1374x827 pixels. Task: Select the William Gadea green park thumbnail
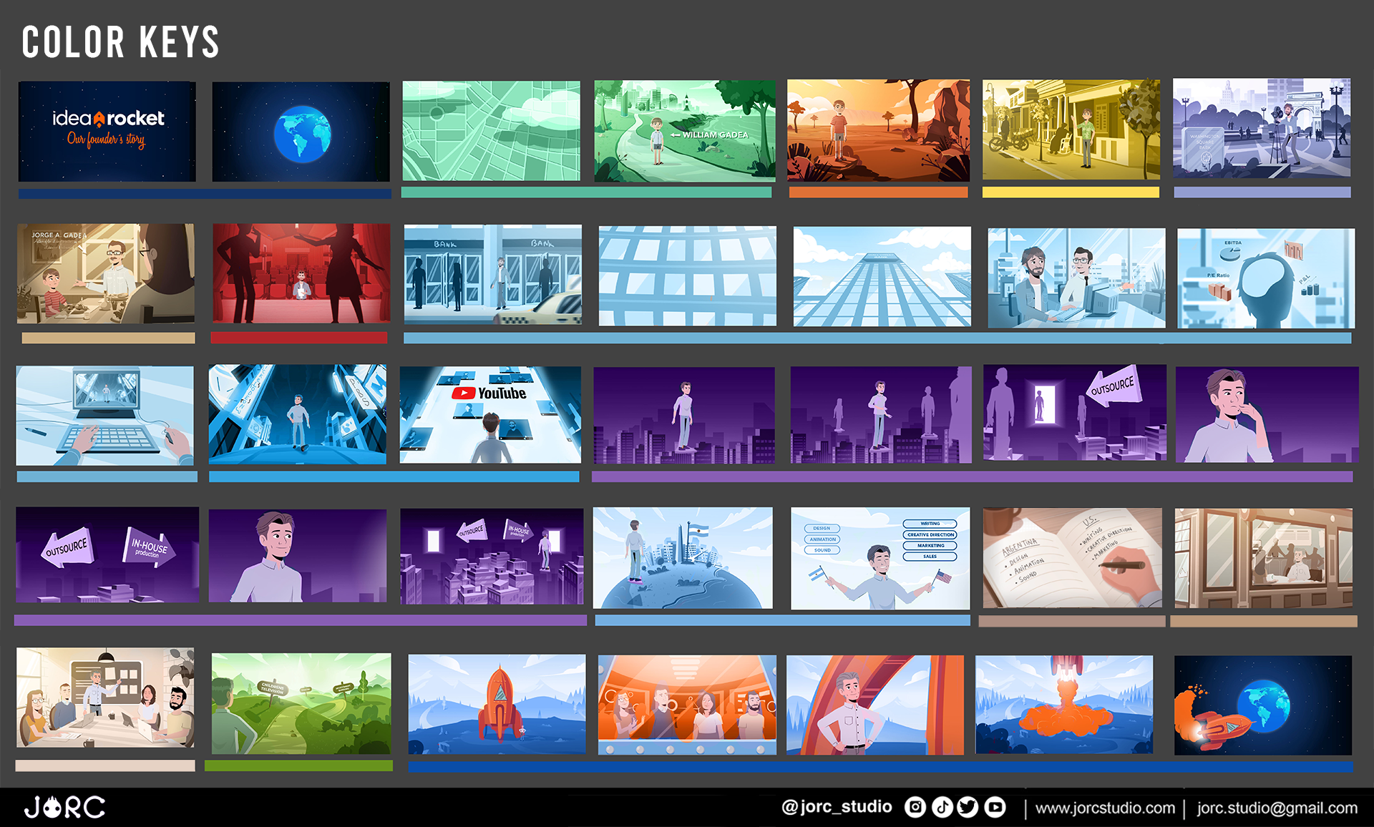[684, 131]
